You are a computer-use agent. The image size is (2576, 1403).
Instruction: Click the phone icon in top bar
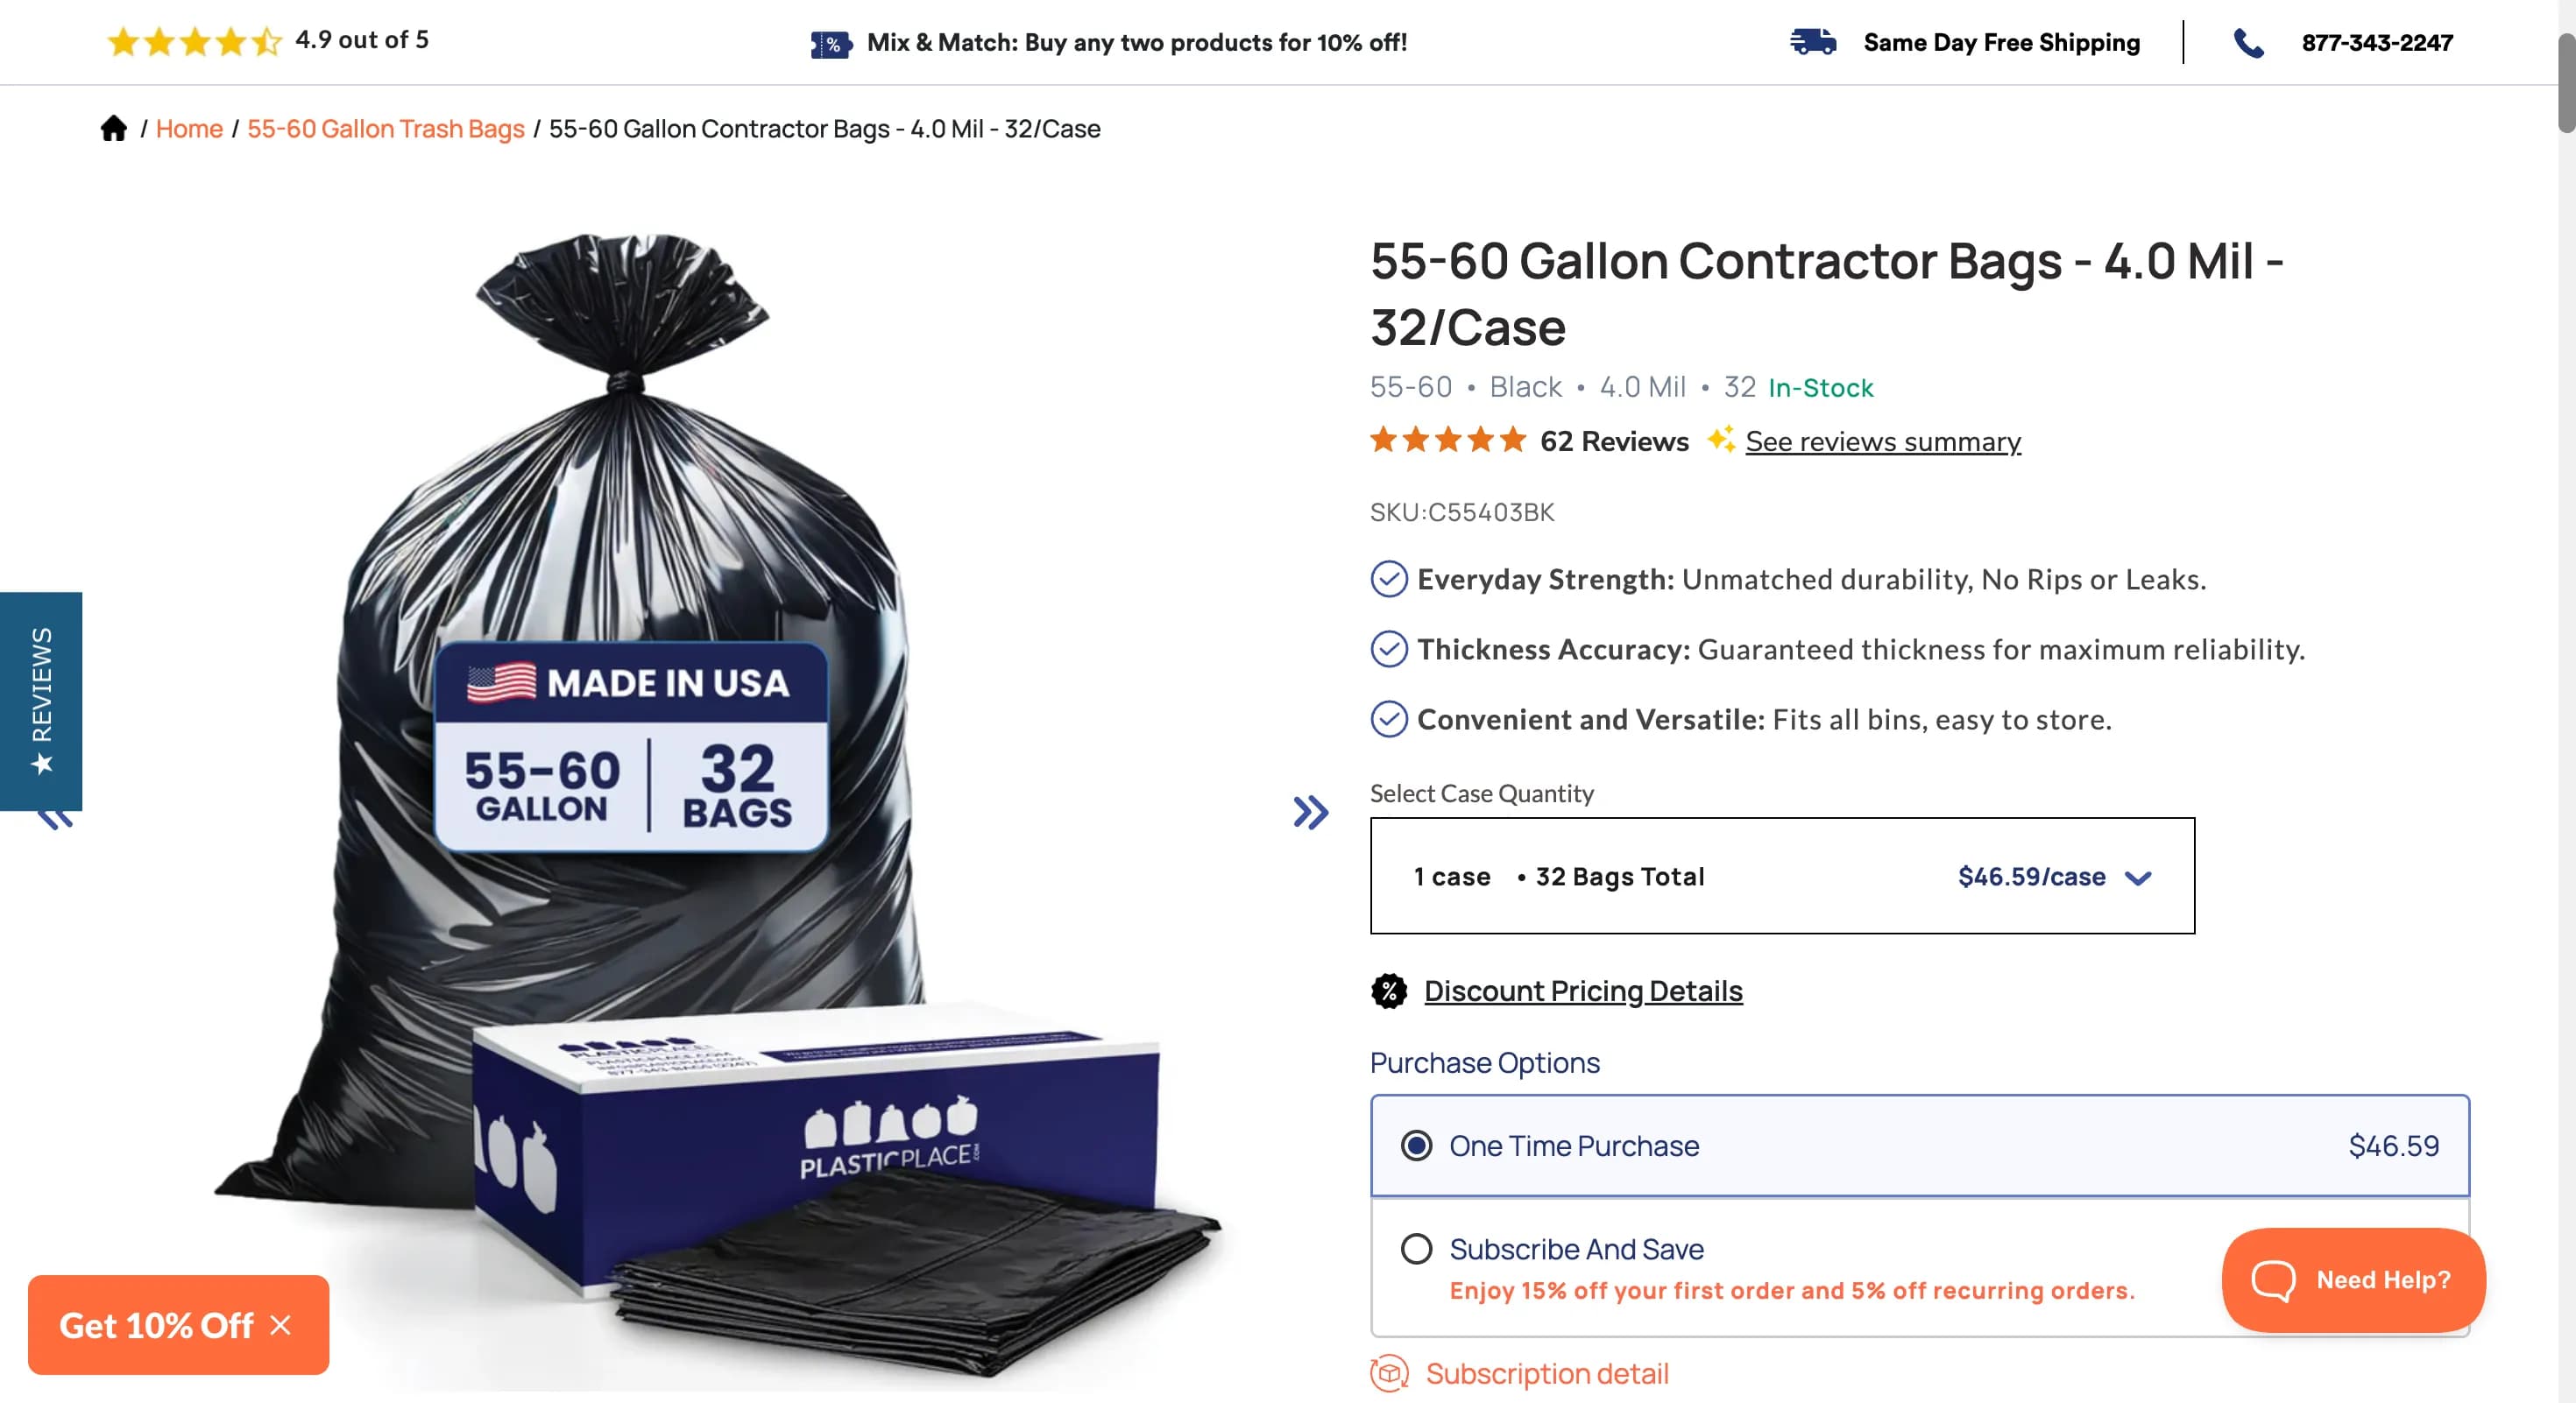2248,43
